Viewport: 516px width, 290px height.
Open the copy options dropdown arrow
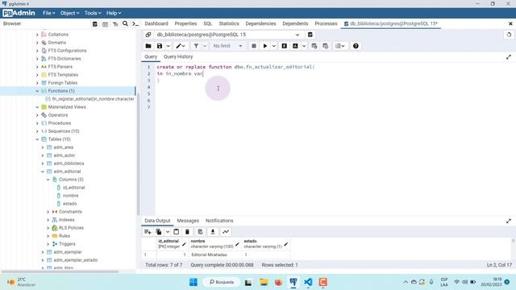click(x=167, y=232)
